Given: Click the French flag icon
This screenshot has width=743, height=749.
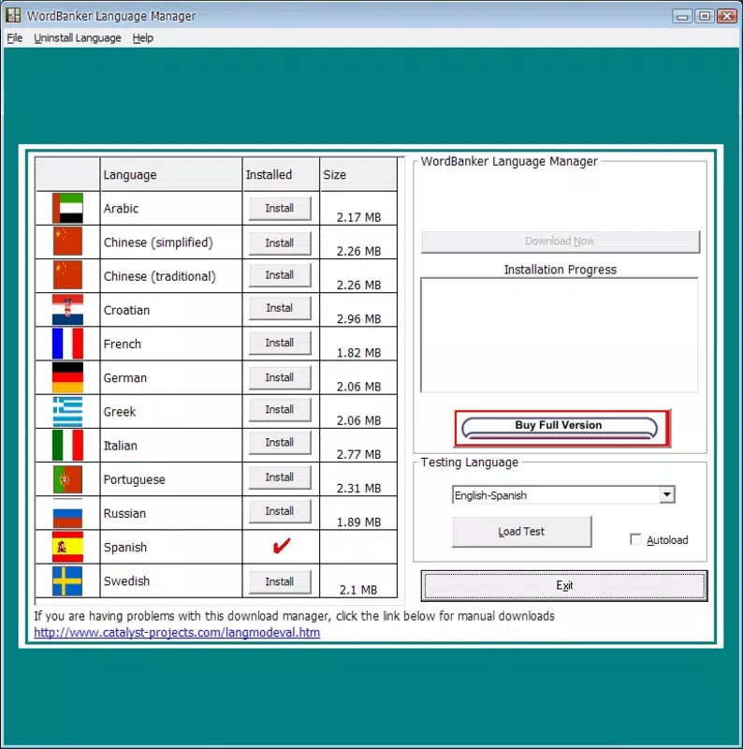Looking at the screenshot, I should click(x=67, y=344).
